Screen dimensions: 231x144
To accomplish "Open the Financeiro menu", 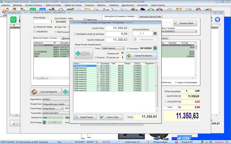I will pyautogui.click(x=90, y=5).
